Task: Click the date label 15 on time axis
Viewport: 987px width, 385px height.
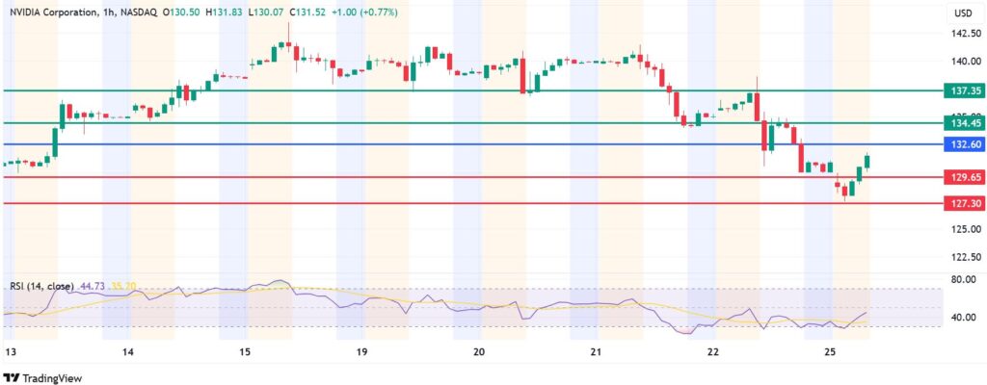Action: pyautogui.click(x=245, y=353)
